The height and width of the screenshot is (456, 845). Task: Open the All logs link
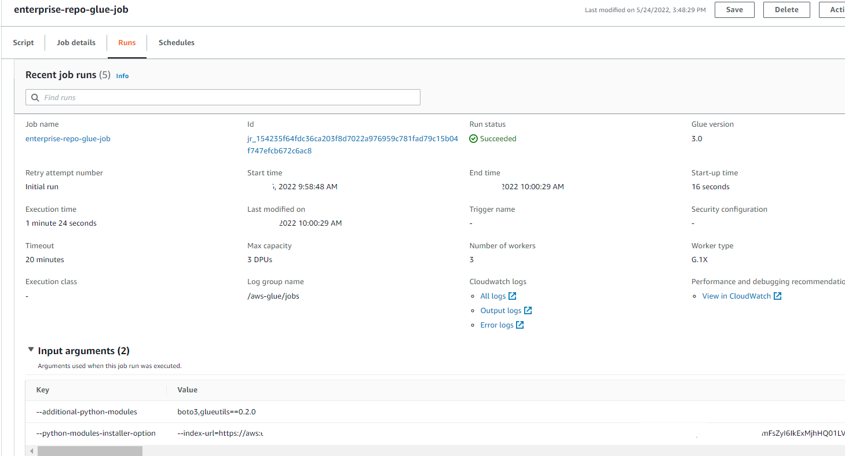coord(493,296)
